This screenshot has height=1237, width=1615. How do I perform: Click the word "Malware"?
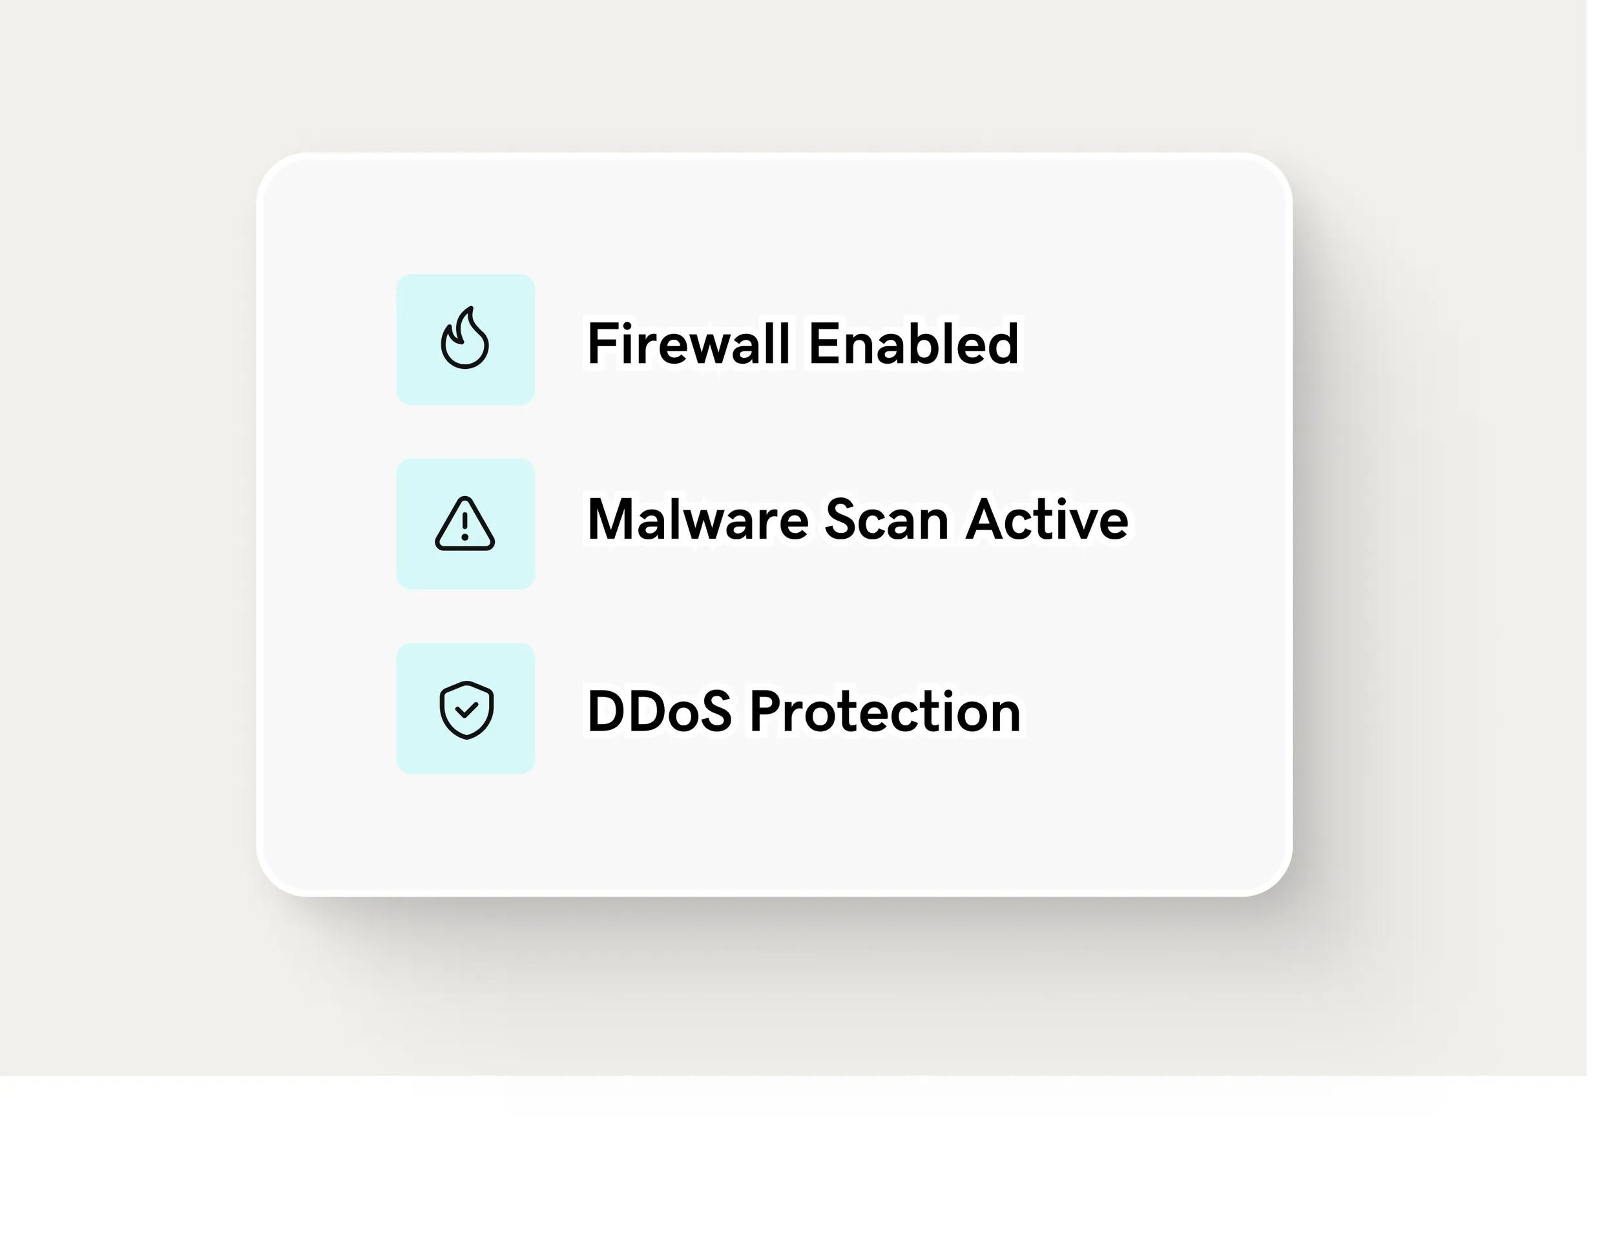tap(698, 519)
